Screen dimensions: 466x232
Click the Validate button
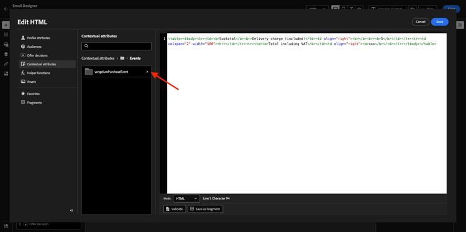point(175,209)
